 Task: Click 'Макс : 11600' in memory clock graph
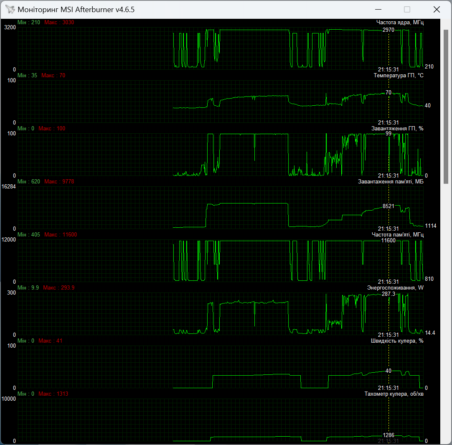pyautogui.click(x=61, y=234)
